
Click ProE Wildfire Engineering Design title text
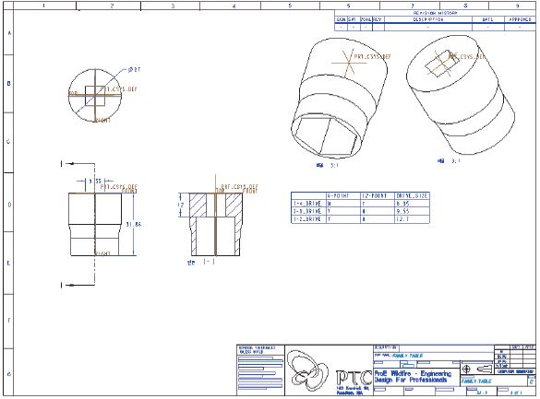413,377
